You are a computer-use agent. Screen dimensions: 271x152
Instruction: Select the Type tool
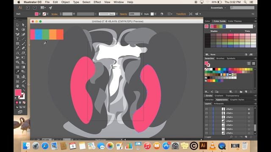click(17, 39)
